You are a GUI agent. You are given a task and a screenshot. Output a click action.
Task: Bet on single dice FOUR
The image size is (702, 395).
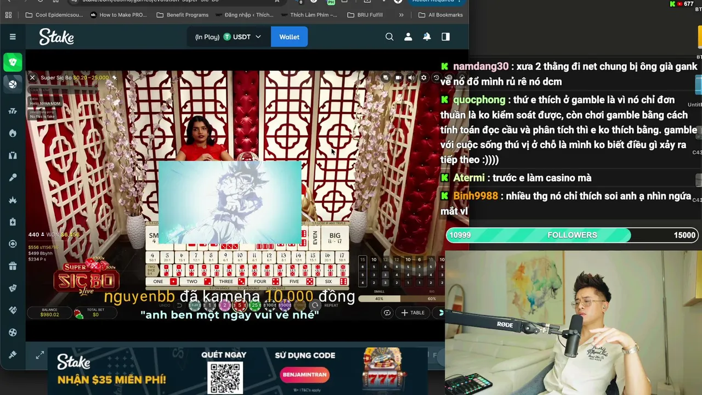click(265, 281)
